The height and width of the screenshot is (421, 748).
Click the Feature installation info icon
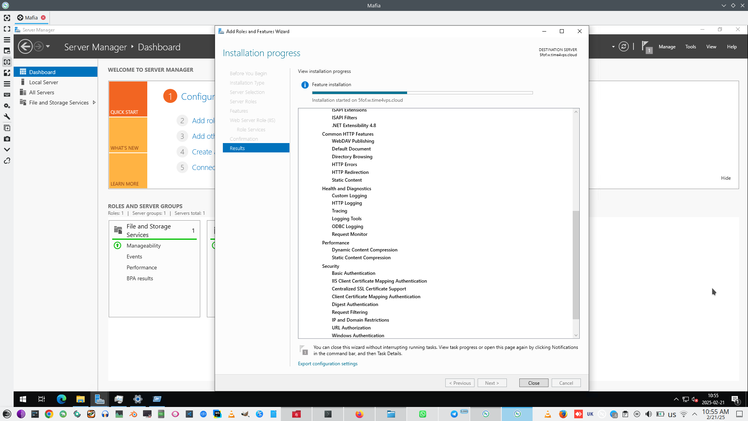pyautogui.click(x=305, y=85)
